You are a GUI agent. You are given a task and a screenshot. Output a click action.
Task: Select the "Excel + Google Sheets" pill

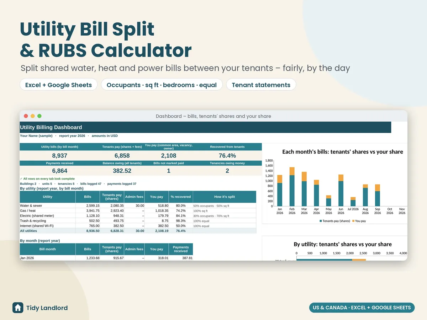pos(58,85)
